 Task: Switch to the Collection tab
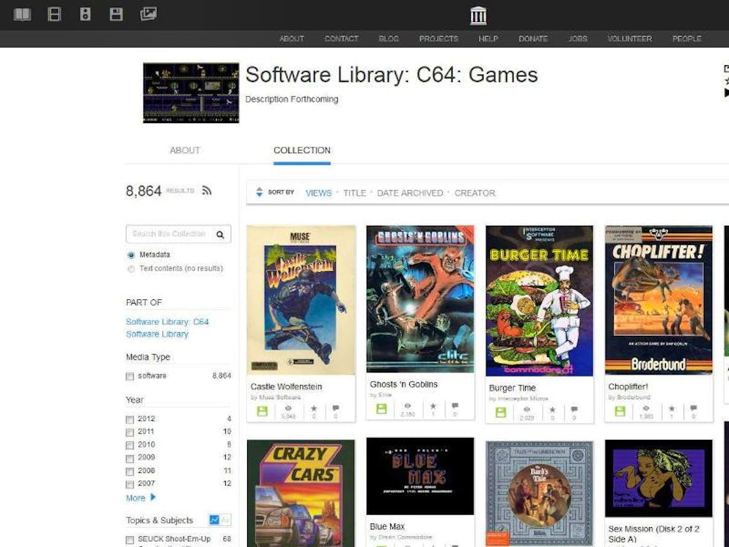pos(301,150)
